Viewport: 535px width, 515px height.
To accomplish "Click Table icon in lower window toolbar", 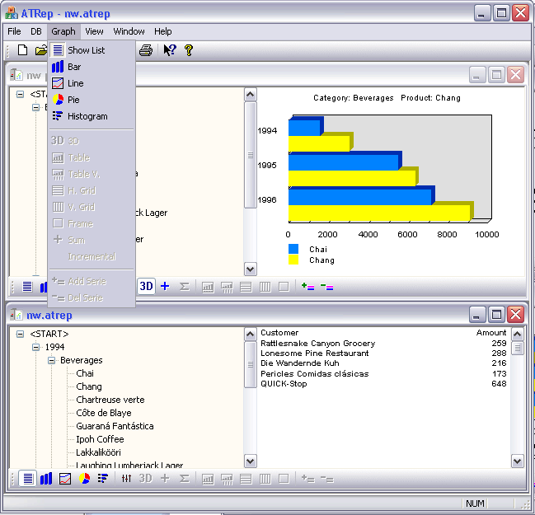I will point(208,480).
